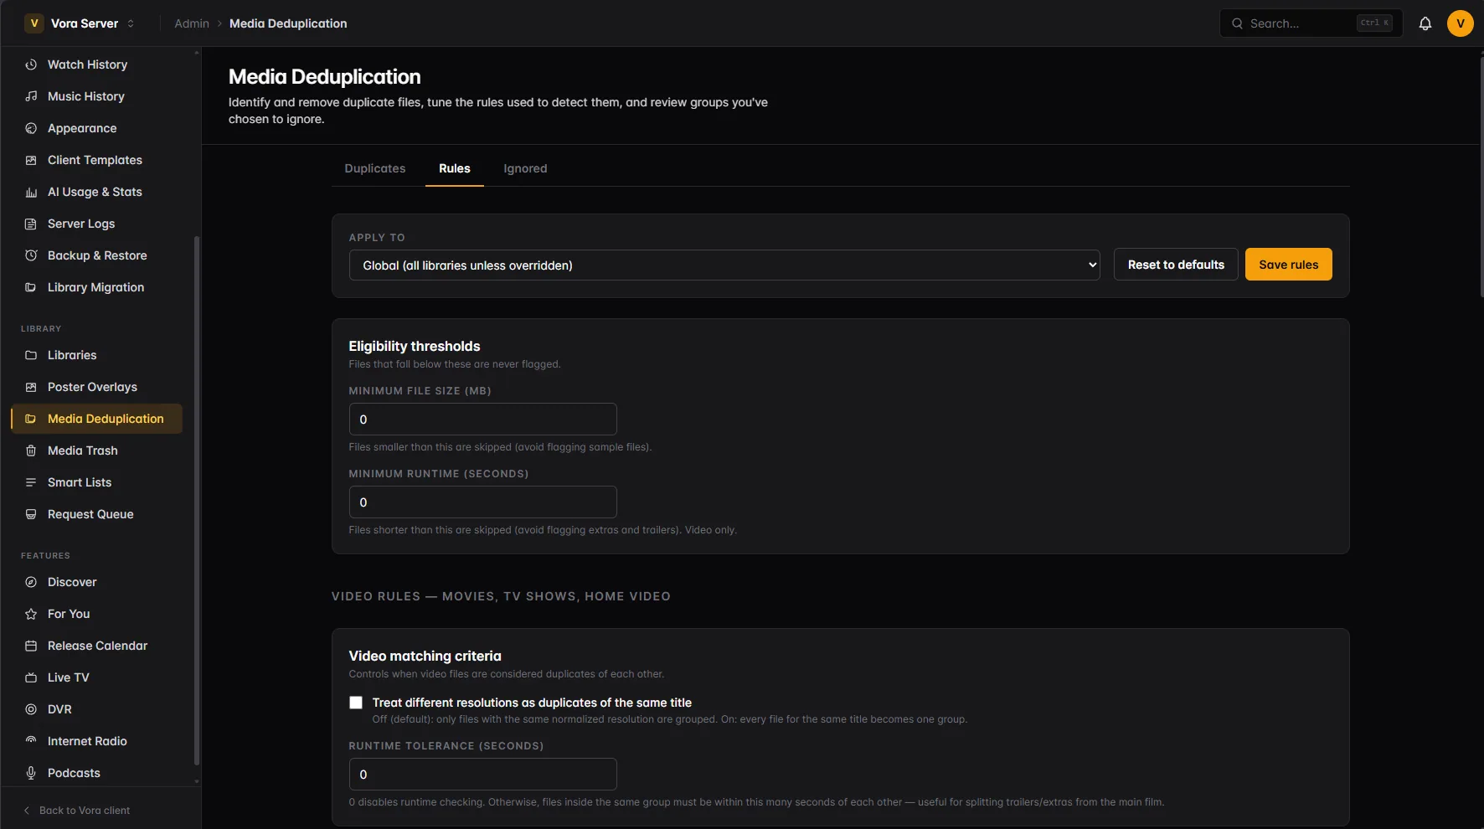
Task: Click the Internet Radio signal icon
Action: 31,741
